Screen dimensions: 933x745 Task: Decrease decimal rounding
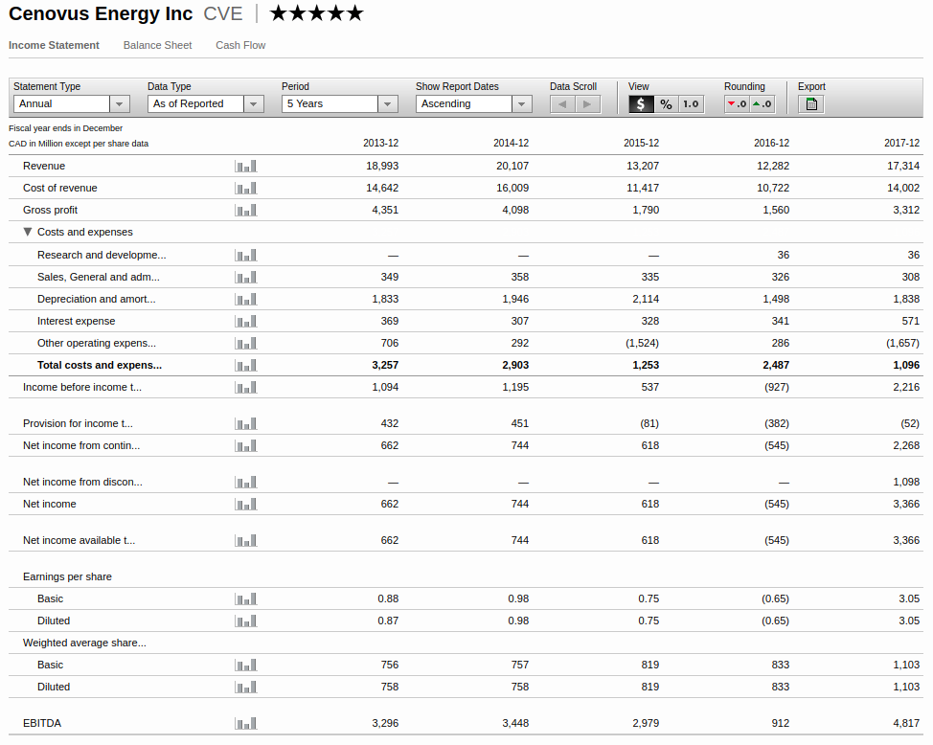coord(737,104)
